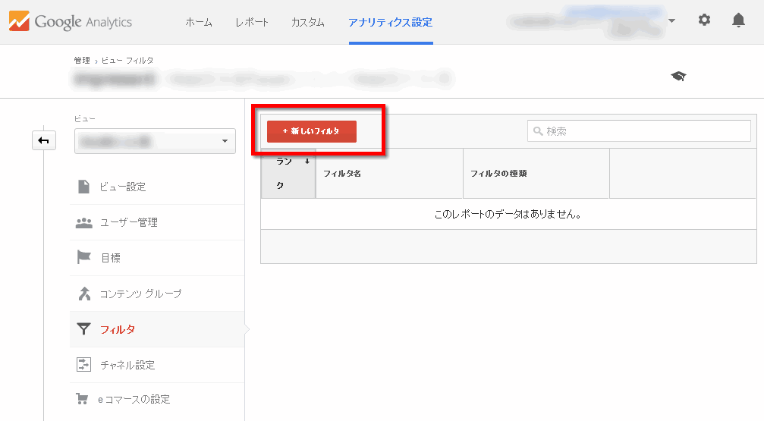Click the フィルタ funnel icon
This screenshot has width=764, height=421.
pyautogui.click(x=83, y=329)
